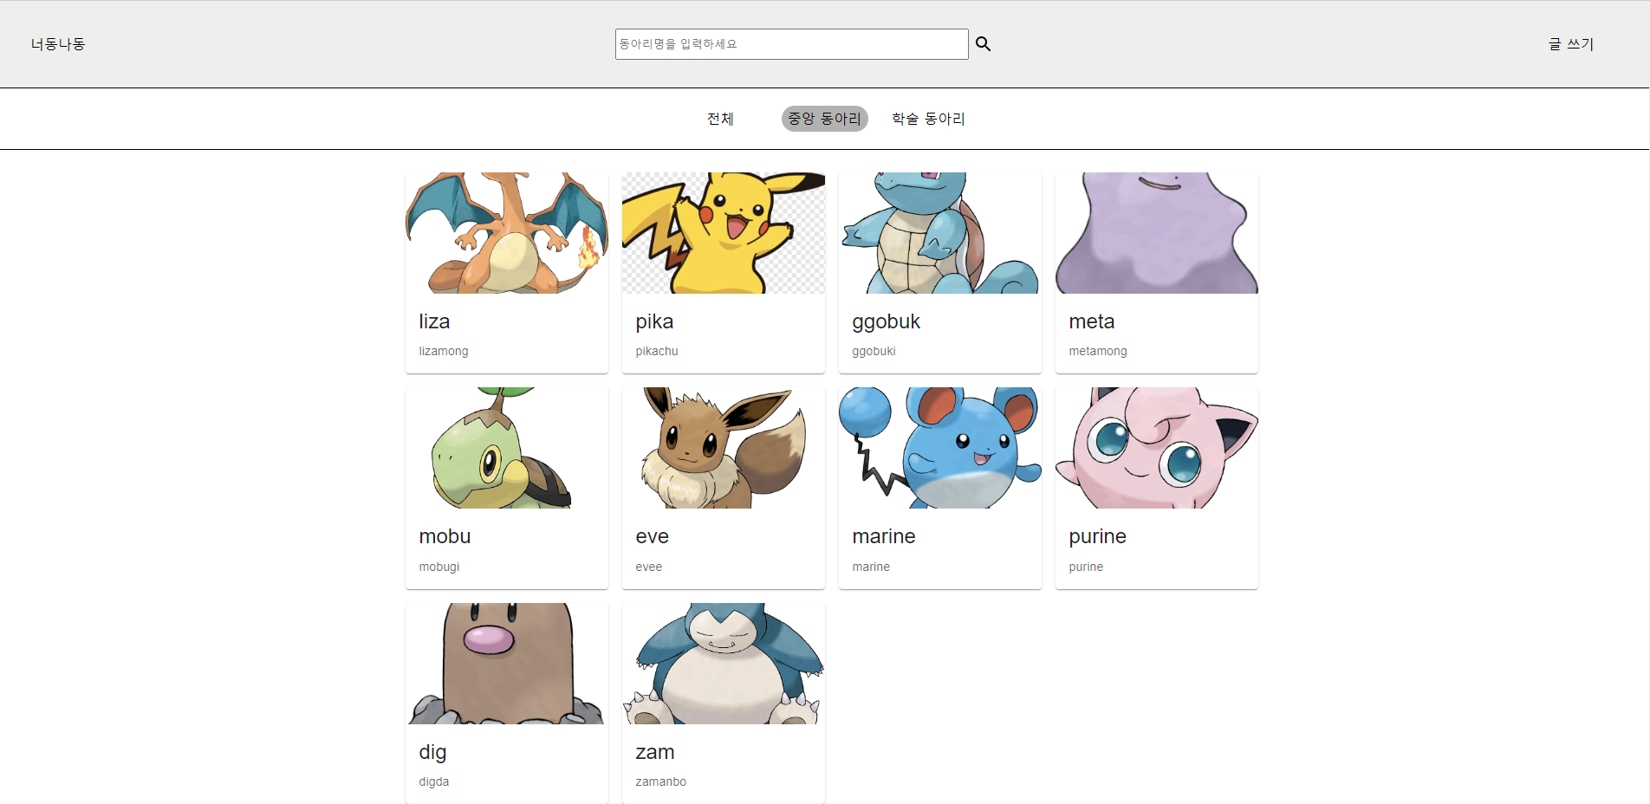
Task: Open the eve card Eevee image
Action: pyautogui.click(x=724, y=448)
